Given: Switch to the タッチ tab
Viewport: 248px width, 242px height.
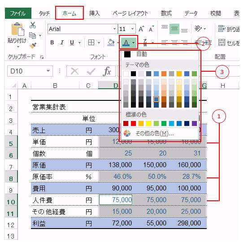Looking at the screenshot, I should 44,13.
